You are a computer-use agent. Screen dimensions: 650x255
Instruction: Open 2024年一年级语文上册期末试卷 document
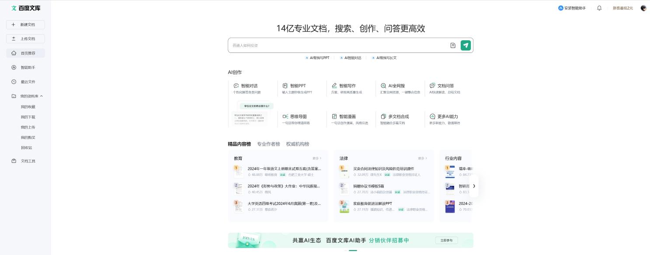pyautogui.click(x=284, y=169)
